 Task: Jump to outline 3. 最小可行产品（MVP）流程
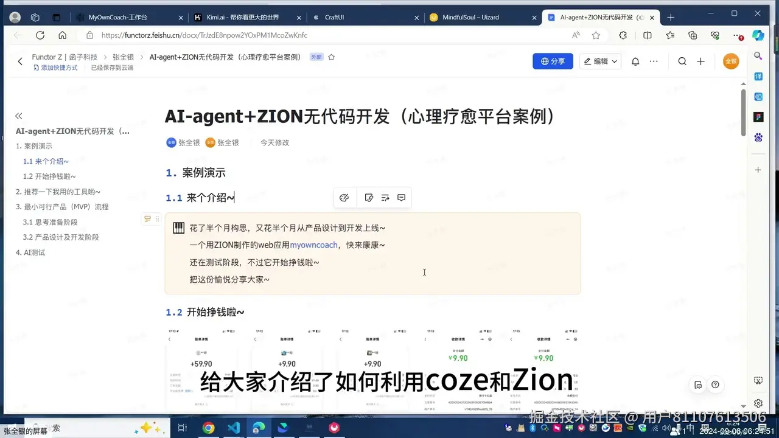62,207
